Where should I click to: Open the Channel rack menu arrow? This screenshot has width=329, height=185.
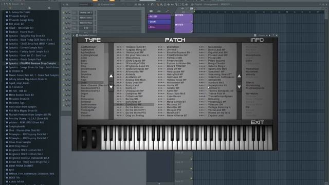[x=63, y=5]
